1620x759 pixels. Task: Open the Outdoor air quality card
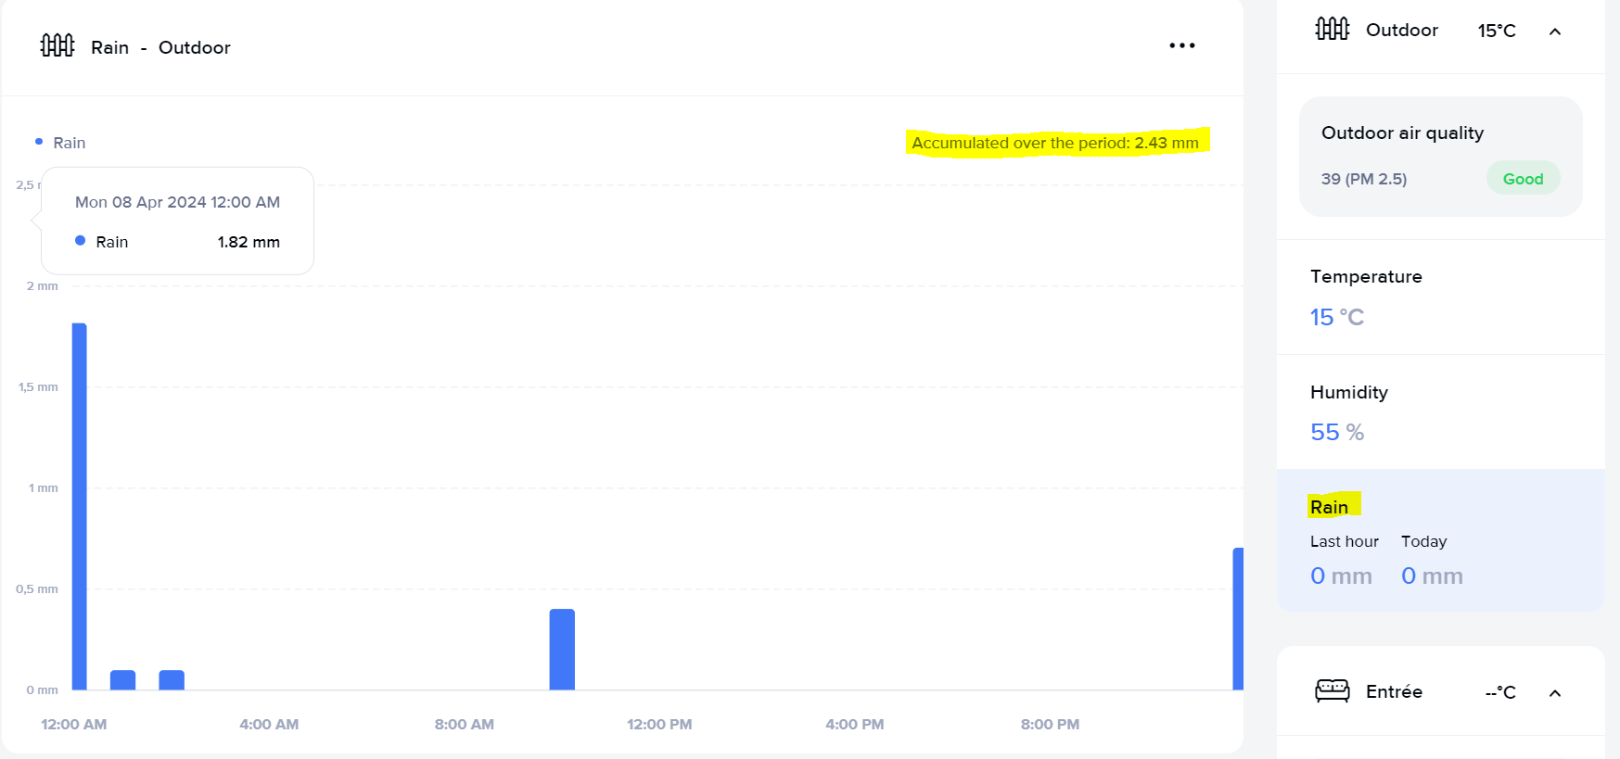pyautogui.click(x=1439, y=156)
